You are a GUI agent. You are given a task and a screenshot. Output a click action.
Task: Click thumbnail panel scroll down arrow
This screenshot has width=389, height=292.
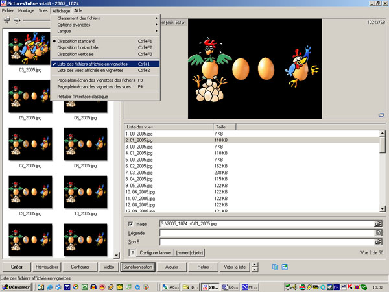click(x=117, y=255)
